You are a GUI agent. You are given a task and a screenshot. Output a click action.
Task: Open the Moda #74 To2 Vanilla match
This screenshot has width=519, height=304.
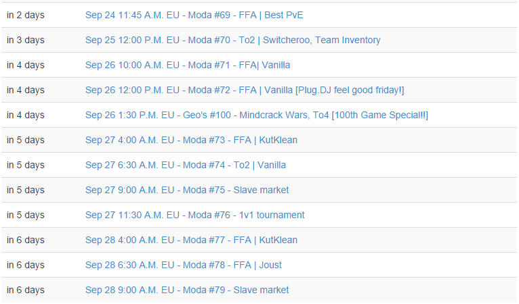[186, 165]
